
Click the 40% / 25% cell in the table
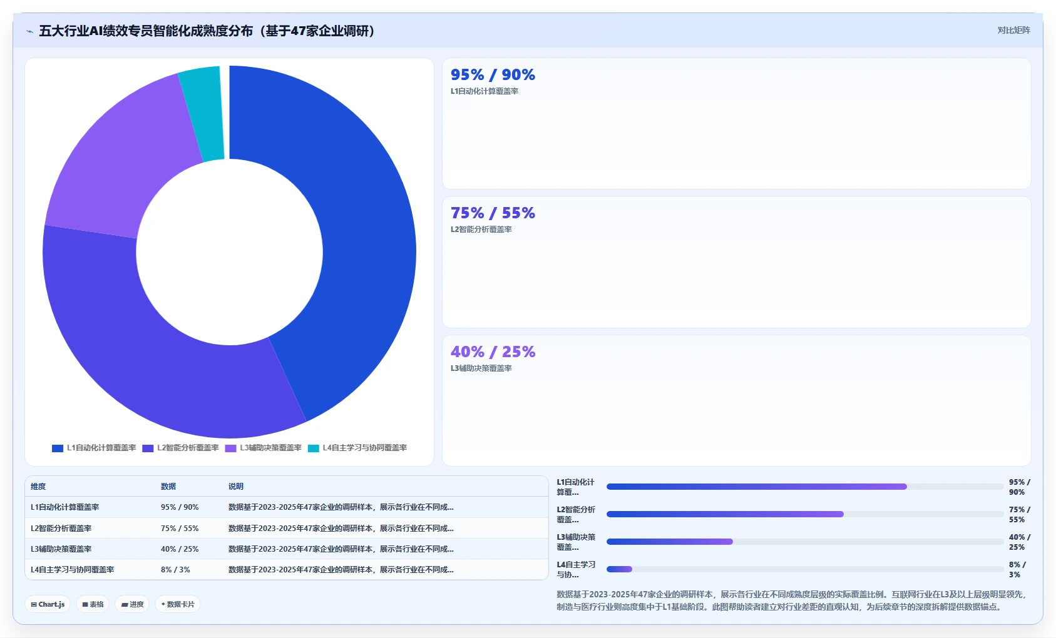pyautogui.click(x=180, y=549)
